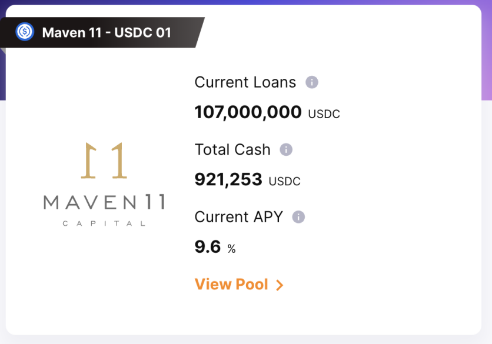Select the Maven 11 - USDC 01 banner title
The image size is (492, 344).
107,32
